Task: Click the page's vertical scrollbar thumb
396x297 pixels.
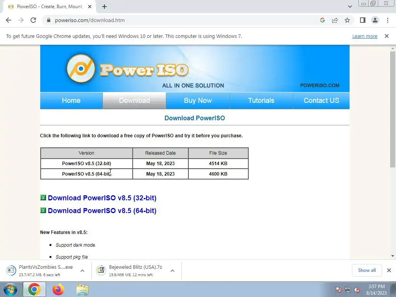Action: 393,109
